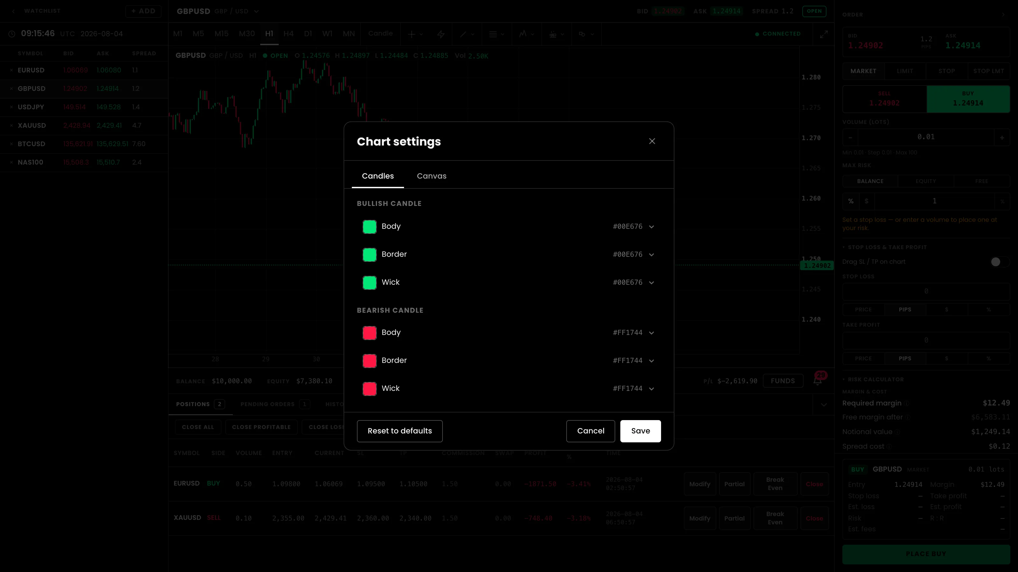This screenshot has height=572, width=1018.
Task: Open the crosshair cursor tool in chart toolbar
Action: point(412,34)
